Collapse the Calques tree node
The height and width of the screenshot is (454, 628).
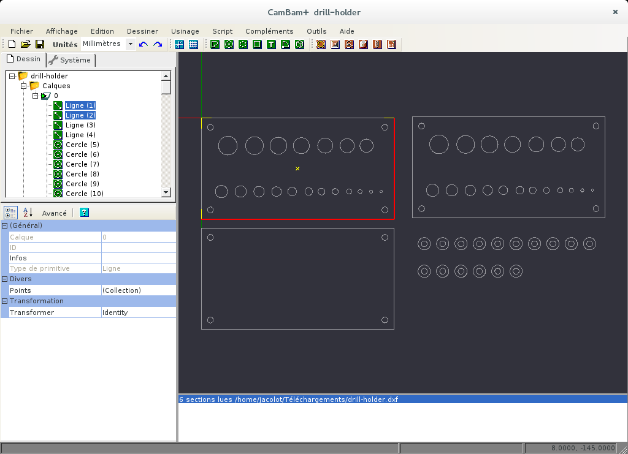point(24,86)
